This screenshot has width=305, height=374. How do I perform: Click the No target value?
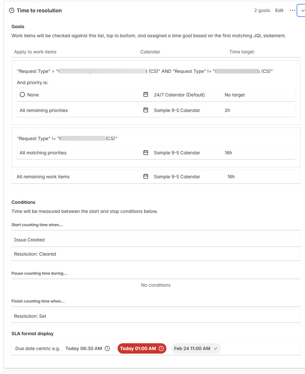click(235, 95)
